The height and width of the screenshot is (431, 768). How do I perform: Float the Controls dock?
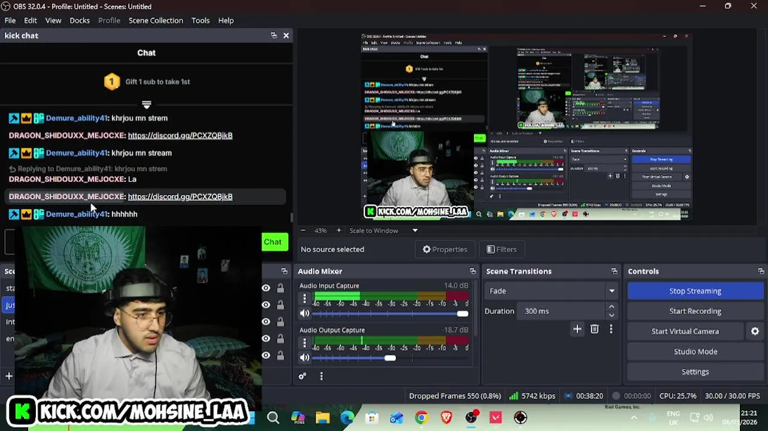761,271
